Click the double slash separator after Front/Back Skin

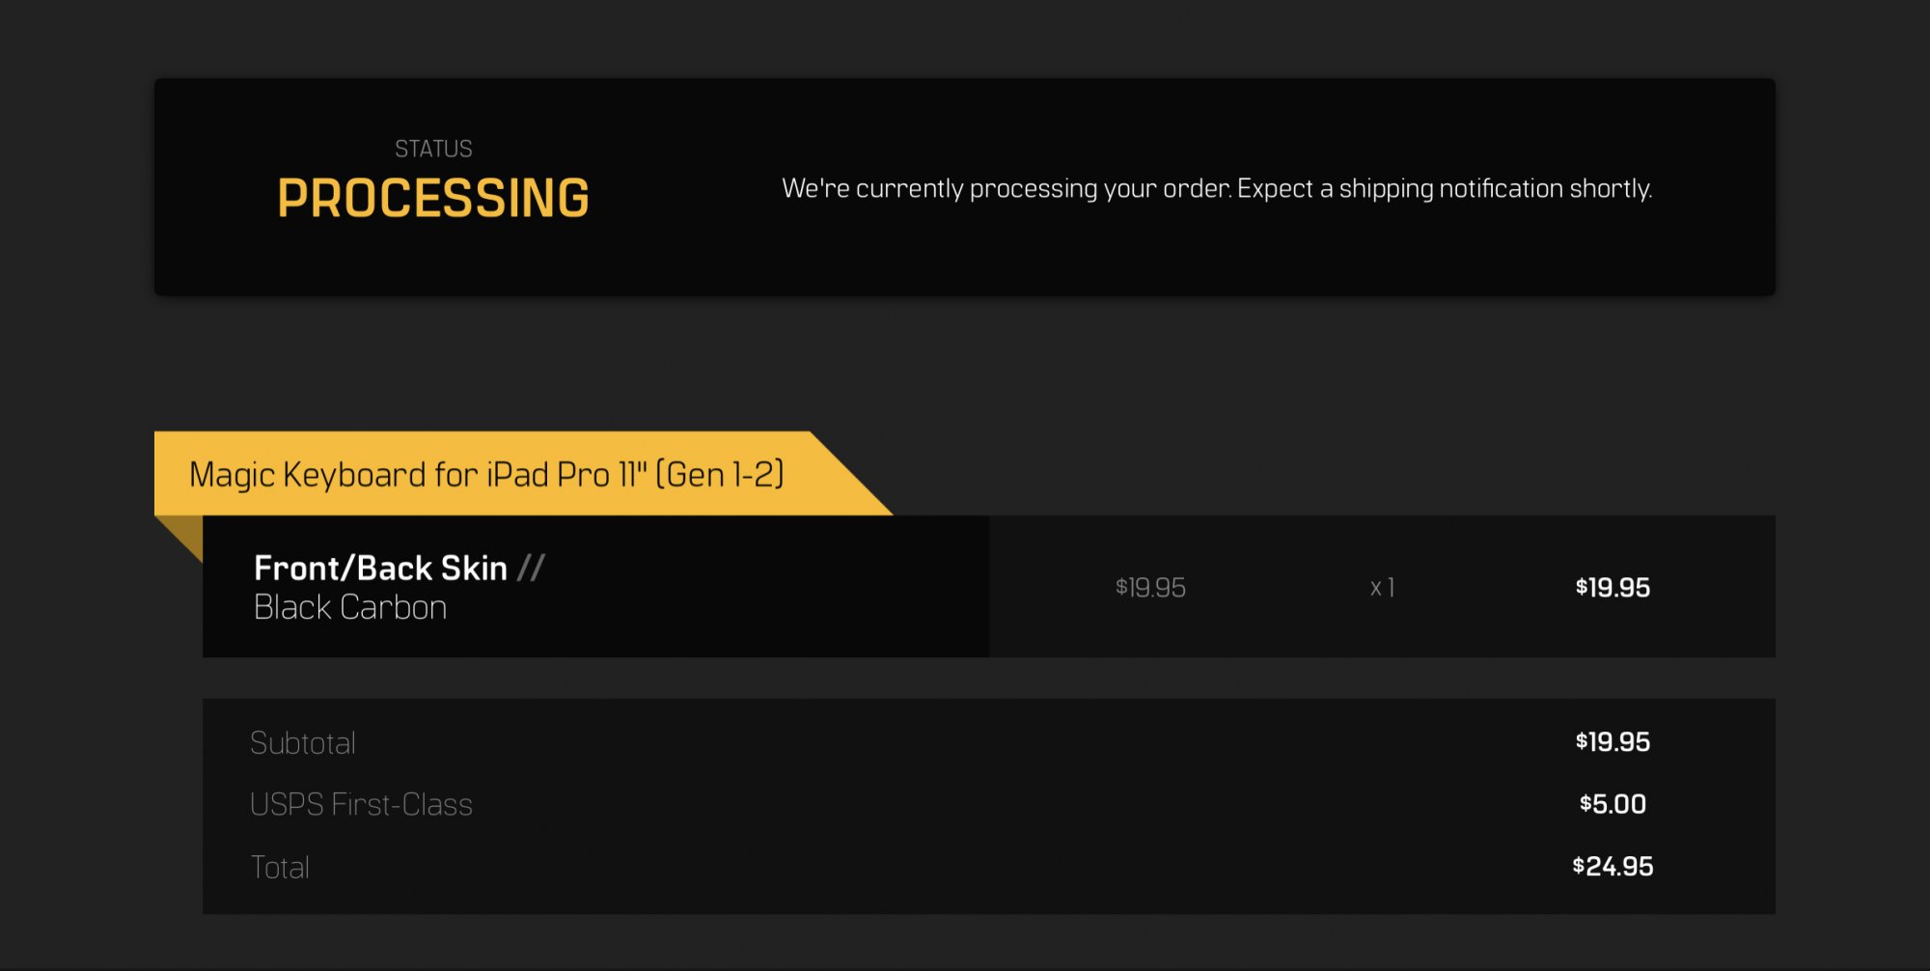[x=531, y=569]
